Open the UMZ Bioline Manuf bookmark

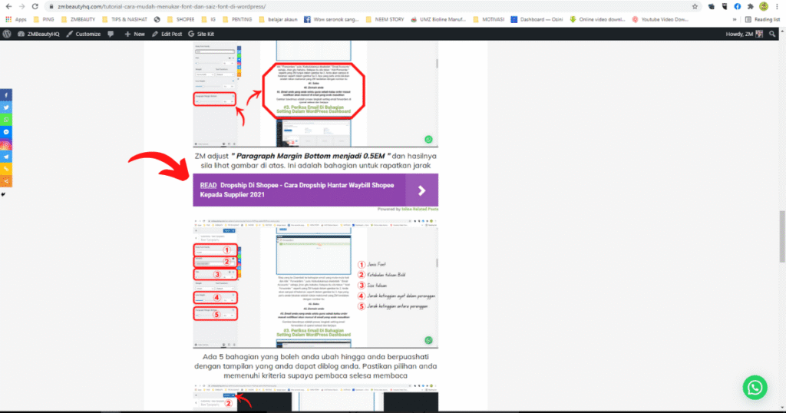click(x=438, y=19)
